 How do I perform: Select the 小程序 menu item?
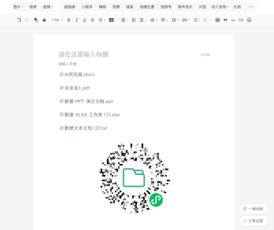point(87,7)
